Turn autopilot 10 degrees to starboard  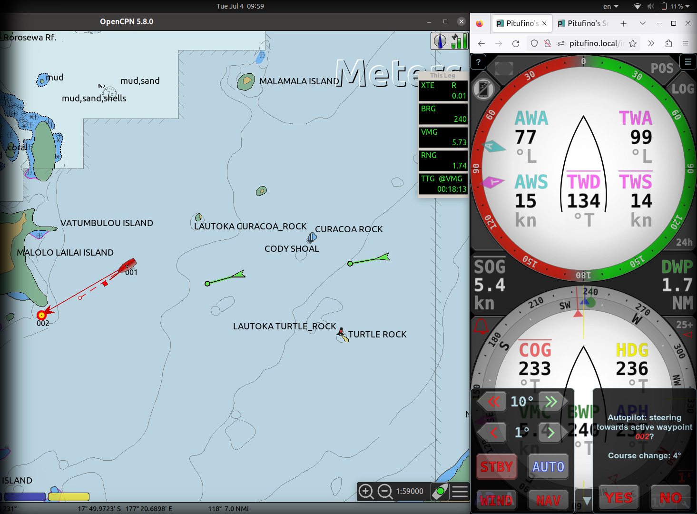click(x=553, y=402)
